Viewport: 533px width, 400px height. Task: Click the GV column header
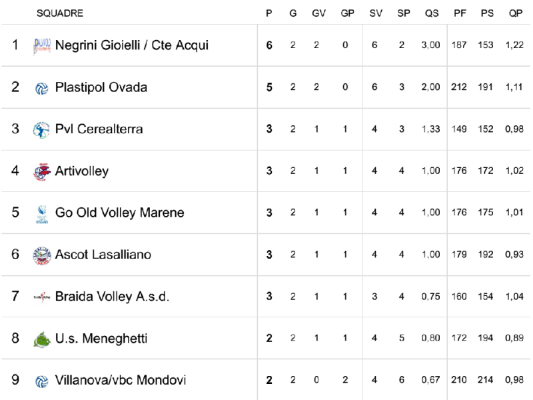pyautogui.click(x=318, y=13)
